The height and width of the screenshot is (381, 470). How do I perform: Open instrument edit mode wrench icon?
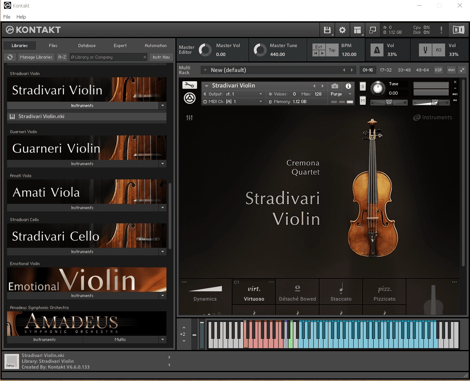coord(189,85)
